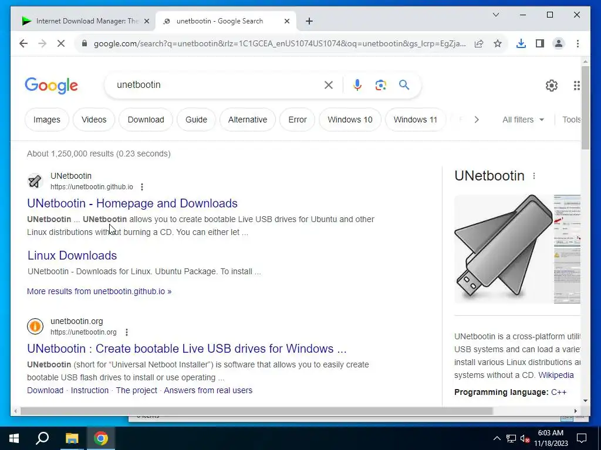Viewport: 601px width, 450px height.
Task: Open File Explorer from the taskbar
Action: click(x=72, y=438)
